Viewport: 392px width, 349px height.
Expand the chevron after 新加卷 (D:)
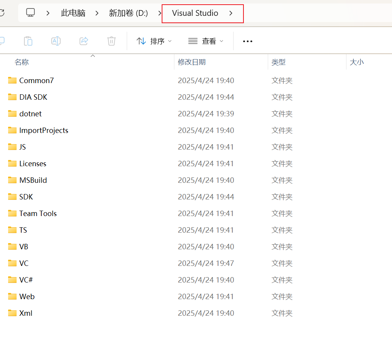(159, 13)
